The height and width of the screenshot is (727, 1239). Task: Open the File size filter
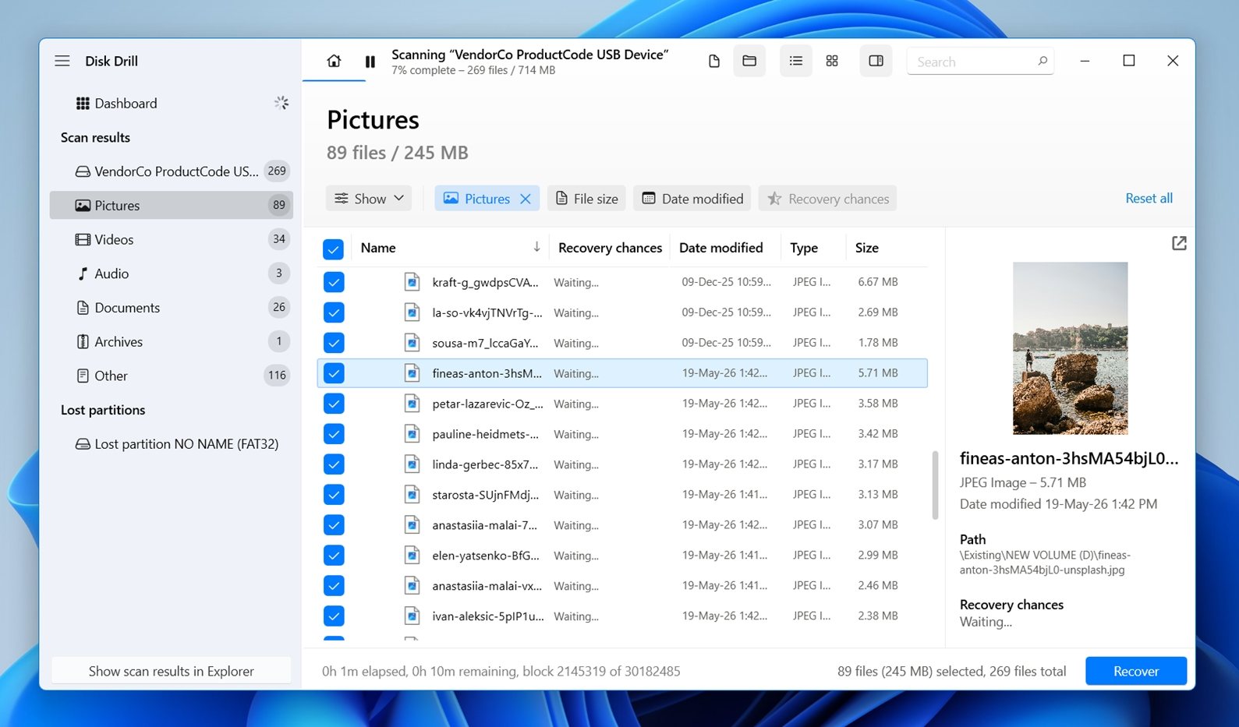pyautogui.click(x=587, y=199)
